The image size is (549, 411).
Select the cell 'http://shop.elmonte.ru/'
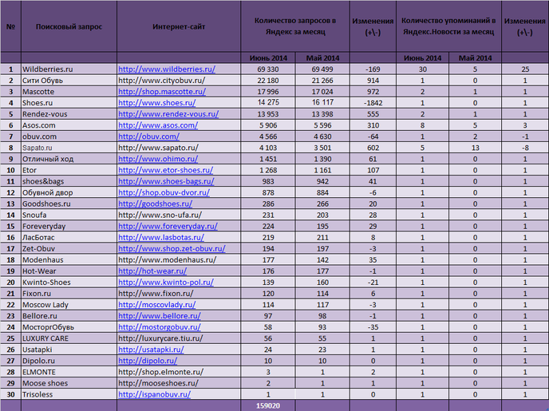[x=179, y=371]
